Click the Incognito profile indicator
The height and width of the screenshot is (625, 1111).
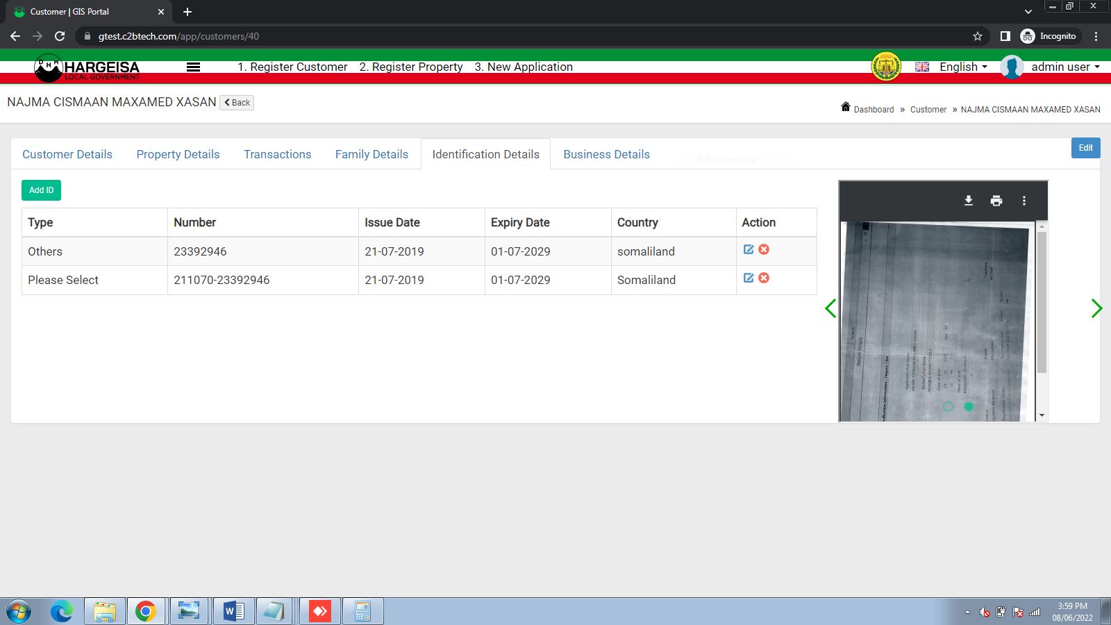1049,36
